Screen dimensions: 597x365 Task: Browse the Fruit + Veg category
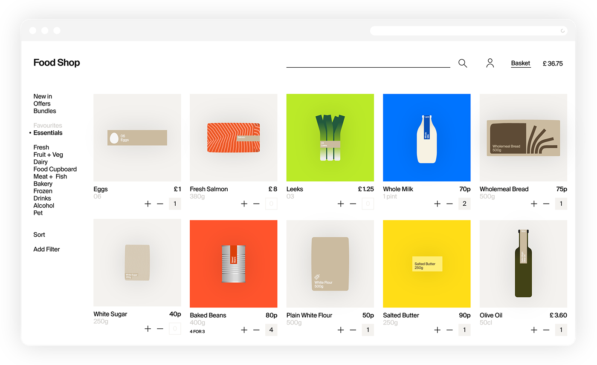48,155
